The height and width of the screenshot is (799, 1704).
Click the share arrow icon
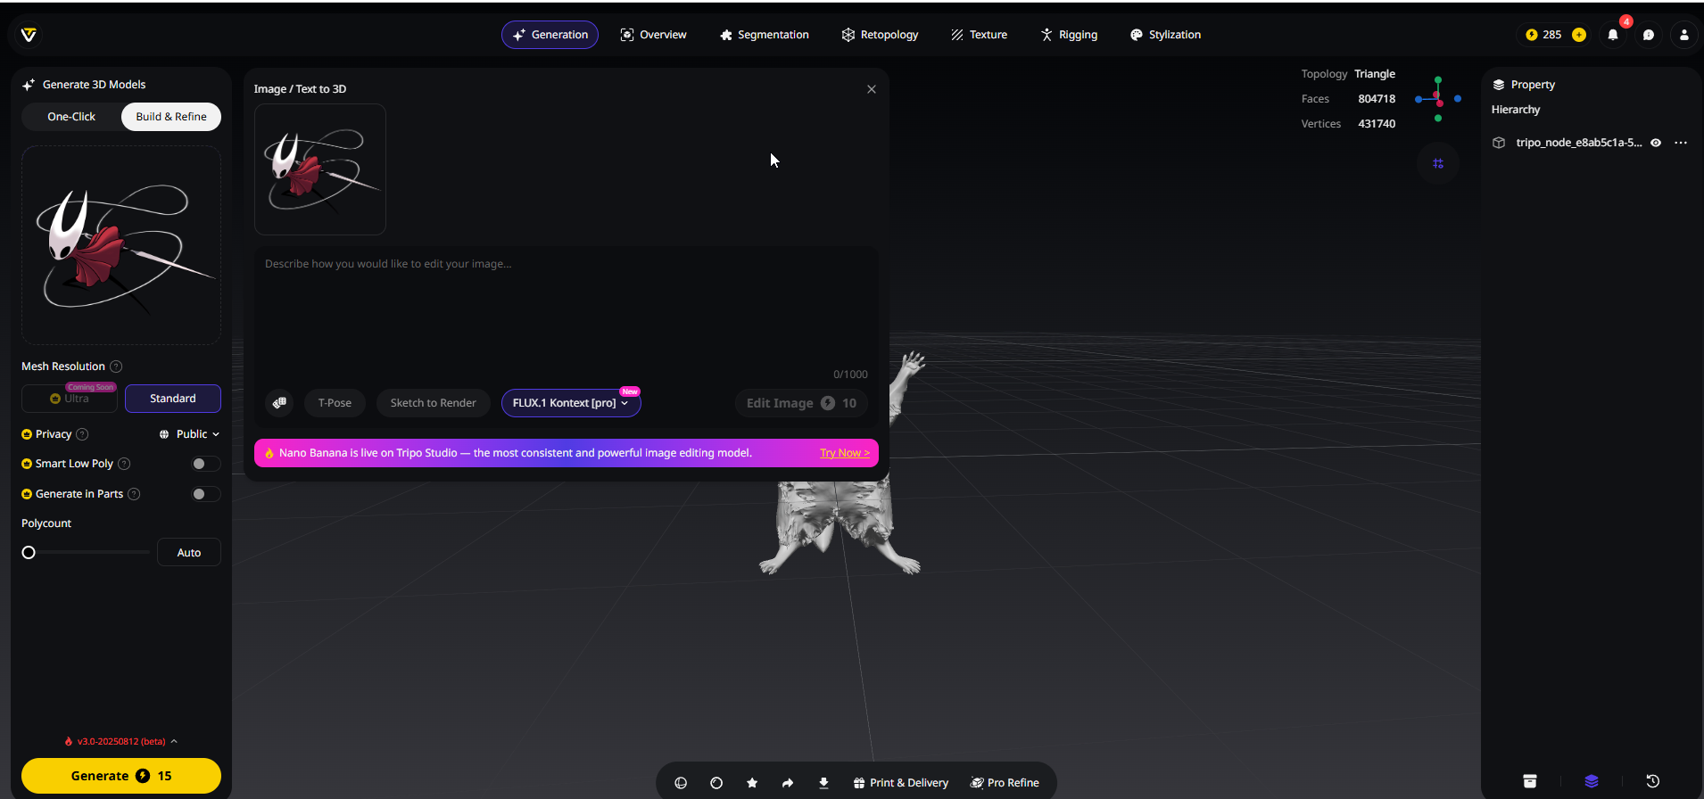(788, 783)
